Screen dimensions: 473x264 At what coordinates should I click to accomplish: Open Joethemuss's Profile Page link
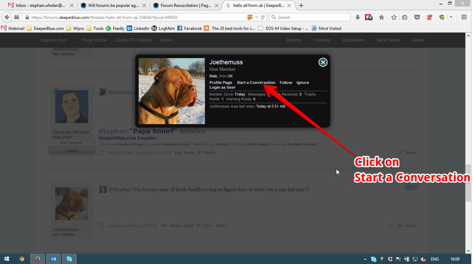coord(221,82)
